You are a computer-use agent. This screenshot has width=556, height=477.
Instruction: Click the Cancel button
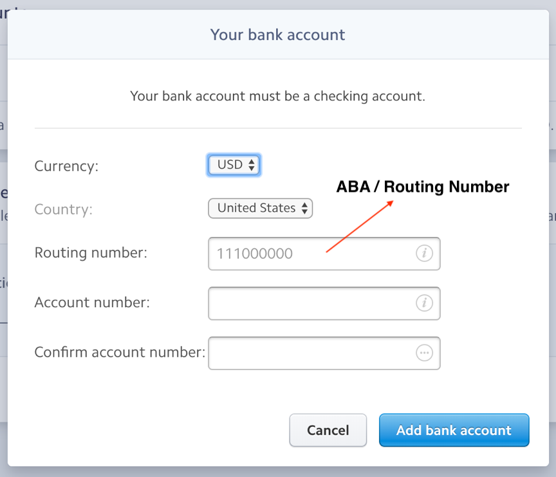[x=328, y=430]
